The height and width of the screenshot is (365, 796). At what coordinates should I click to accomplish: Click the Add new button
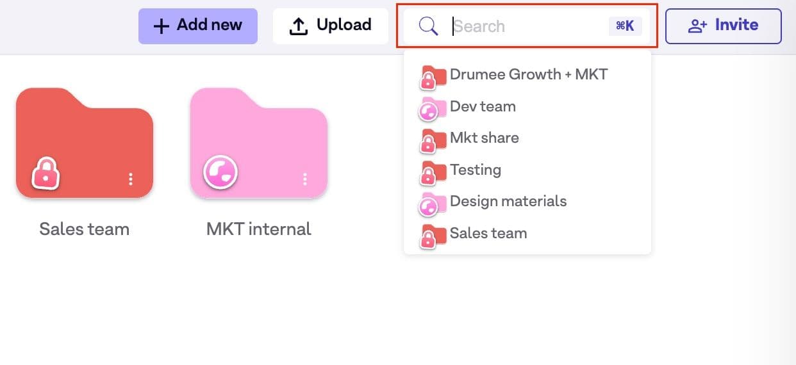pyautogui.click(x=198, y=26)
